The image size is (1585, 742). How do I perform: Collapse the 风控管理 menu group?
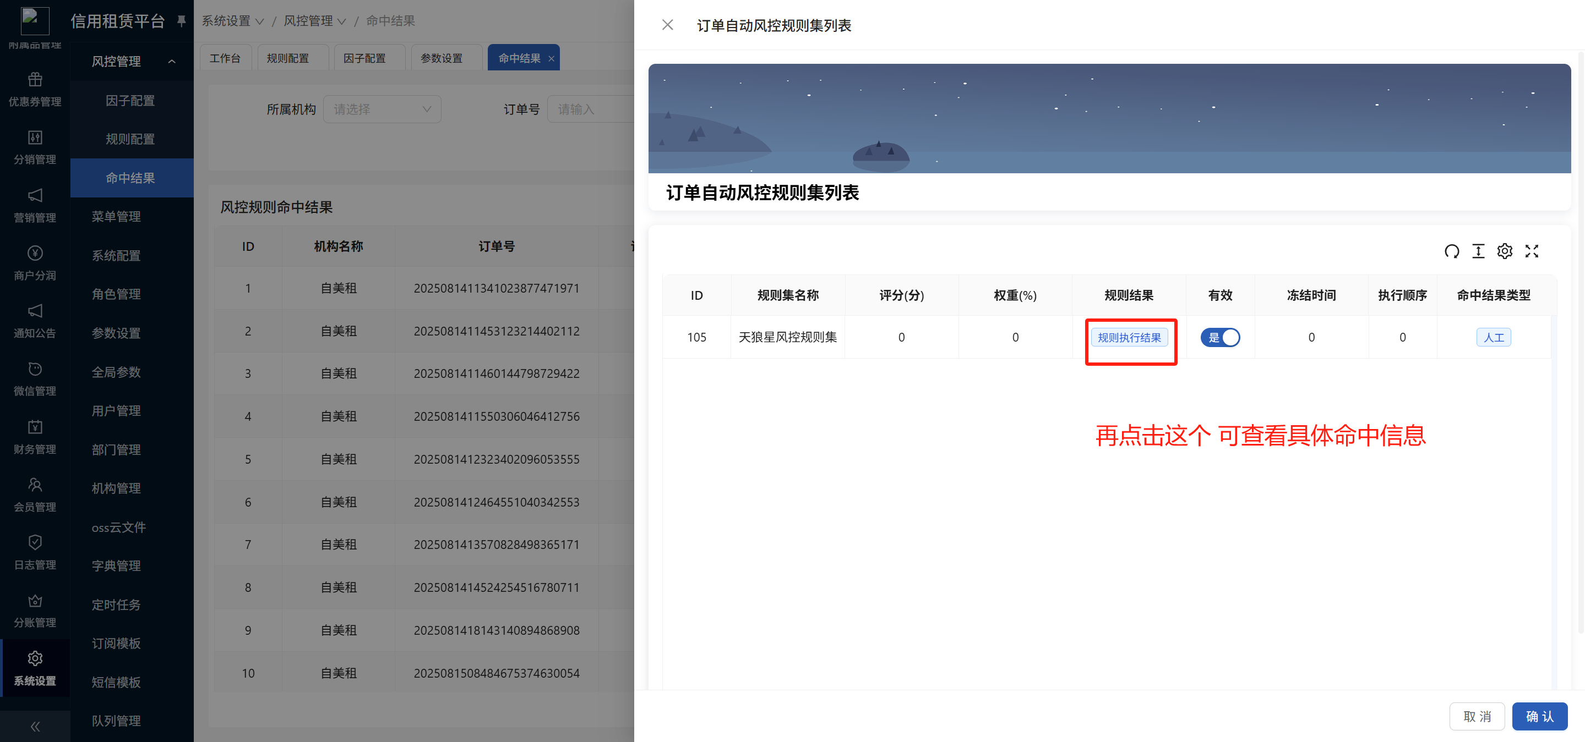(172, 62)
